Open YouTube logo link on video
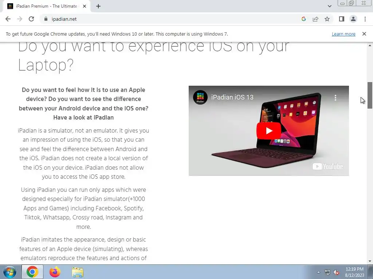The image size is (373, 279). (x=327, y=166)
